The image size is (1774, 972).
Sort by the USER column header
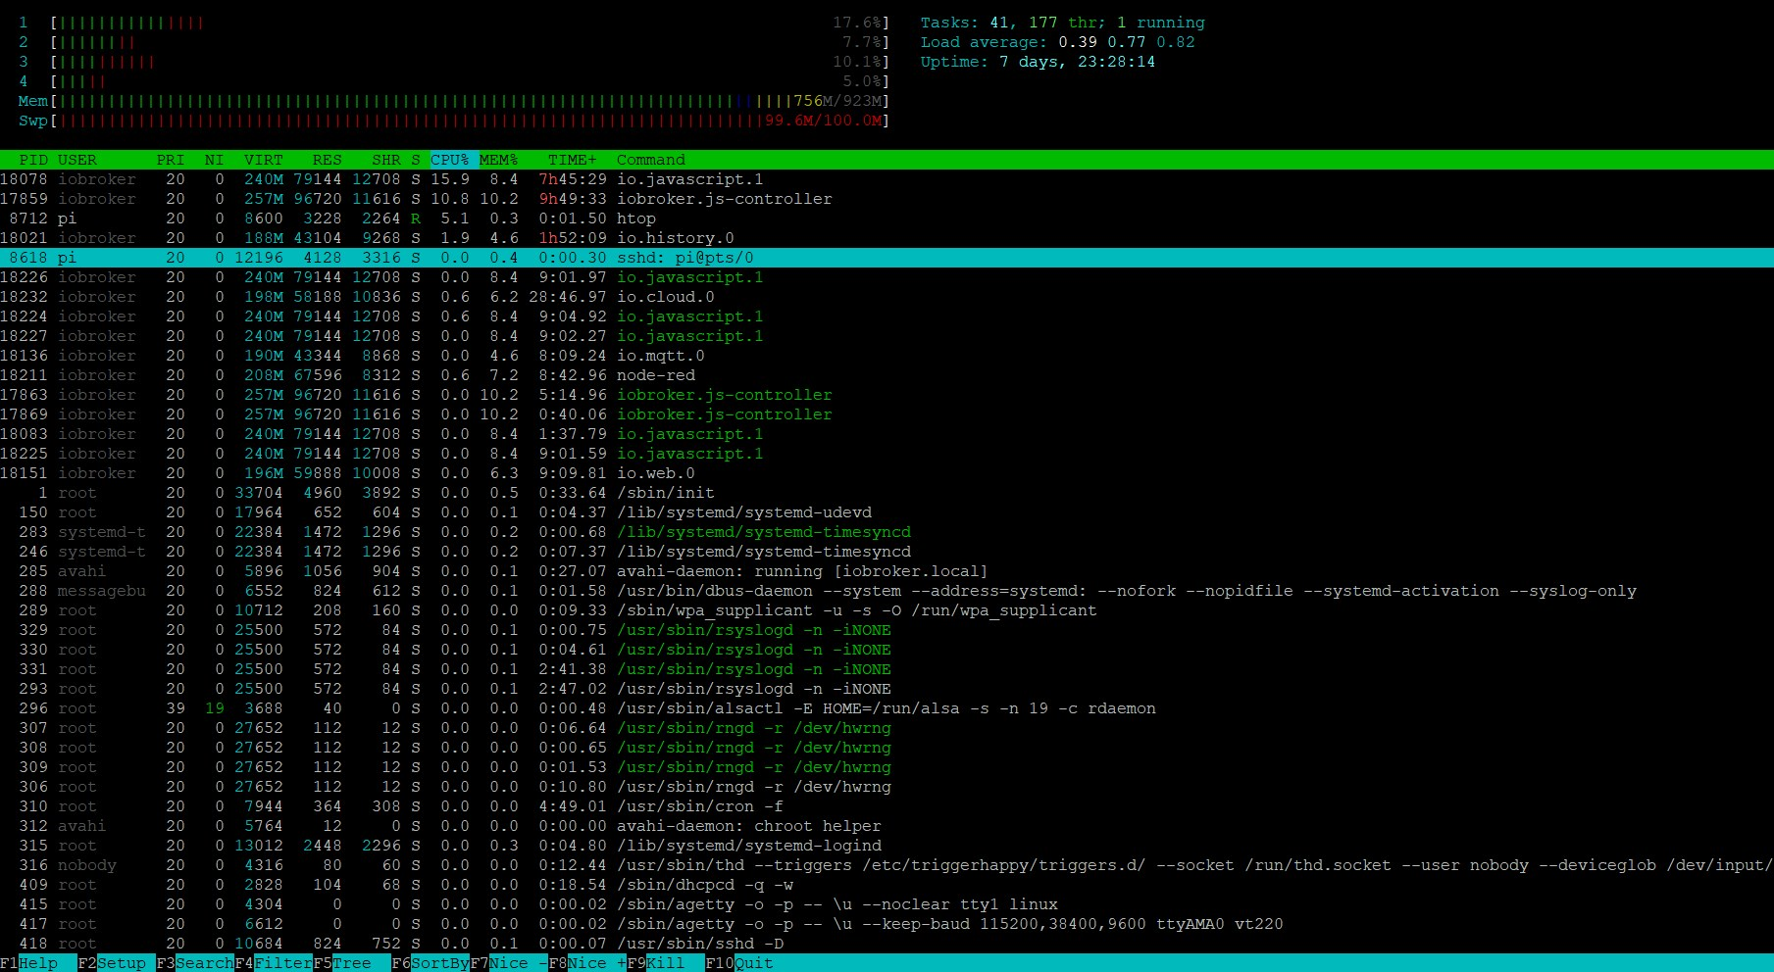tap(77, 160)
